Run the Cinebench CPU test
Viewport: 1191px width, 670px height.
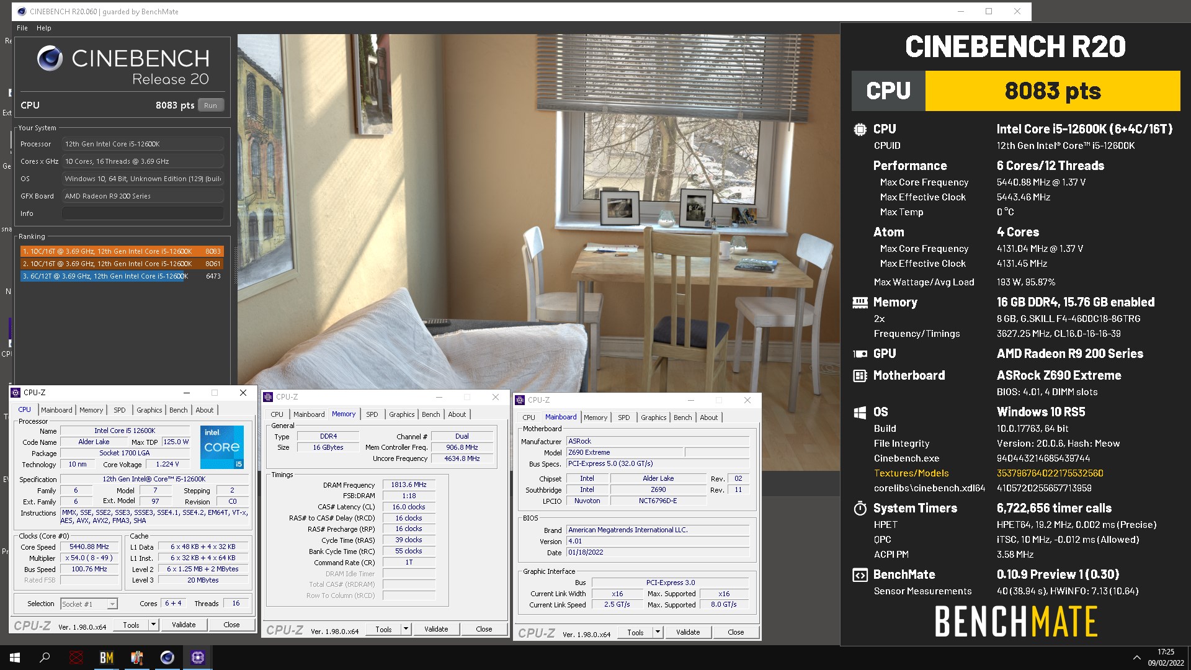[x=211, y=105]
